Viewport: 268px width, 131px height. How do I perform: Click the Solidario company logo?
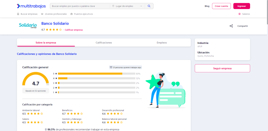[x=28, y=26]
